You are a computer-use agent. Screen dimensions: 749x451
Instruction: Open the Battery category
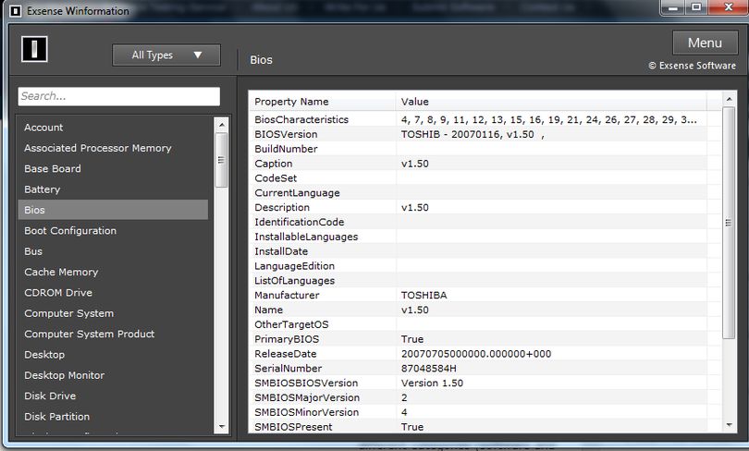tap(113, 189)
